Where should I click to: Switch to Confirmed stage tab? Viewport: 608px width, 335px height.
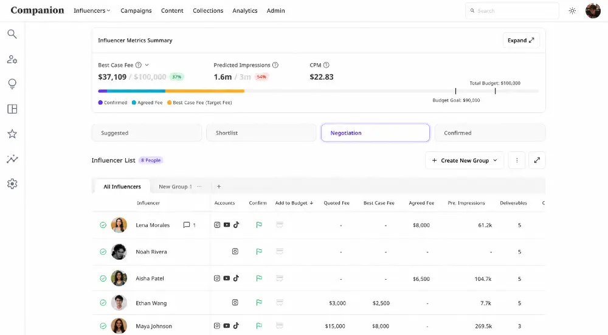click(490, 133)
